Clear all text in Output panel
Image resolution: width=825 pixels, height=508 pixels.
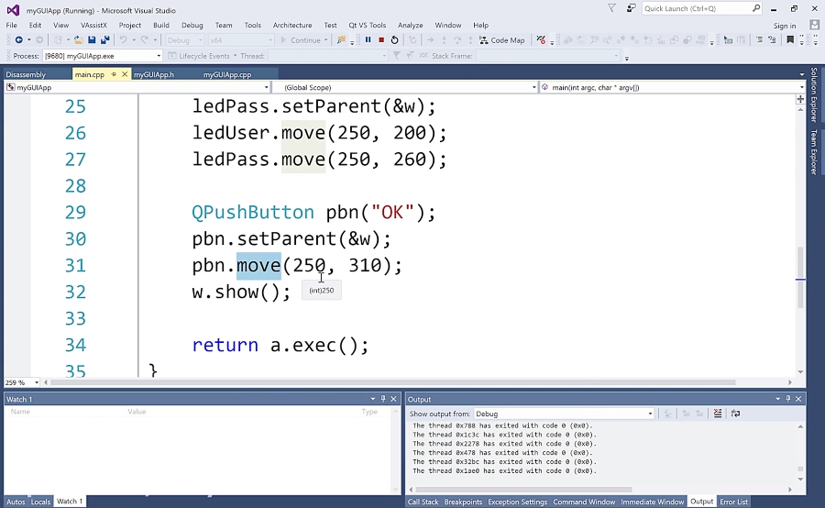click(717, 414)
